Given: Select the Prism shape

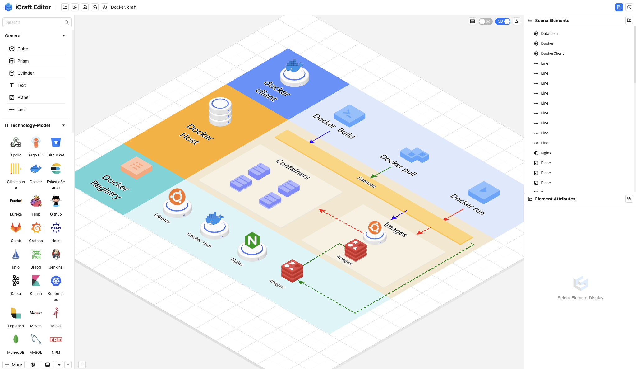Looking at the screenshot, I should pyautogui.click(x=36, y=61).
